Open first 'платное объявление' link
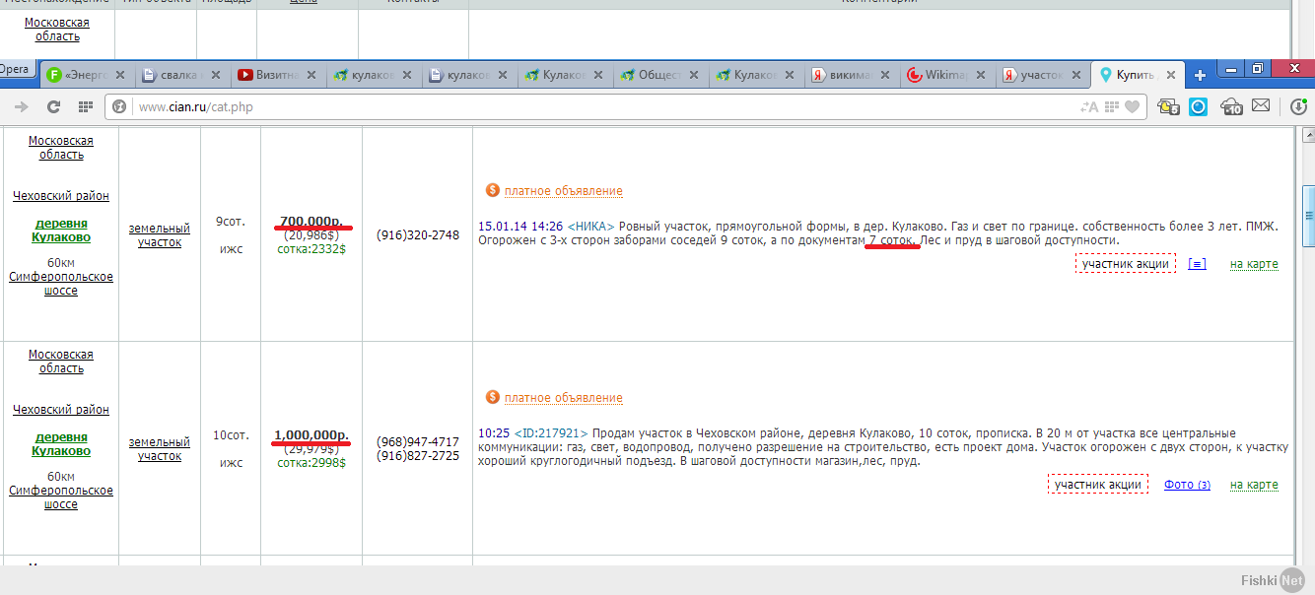This screenshot has height=595, width=1315. click(x=563, y=191)
